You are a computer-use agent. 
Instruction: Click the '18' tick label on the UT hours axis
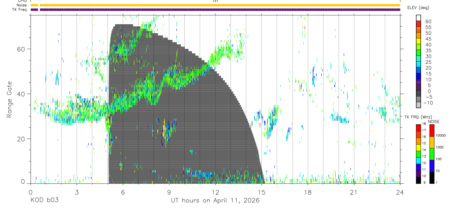[307, 192]
